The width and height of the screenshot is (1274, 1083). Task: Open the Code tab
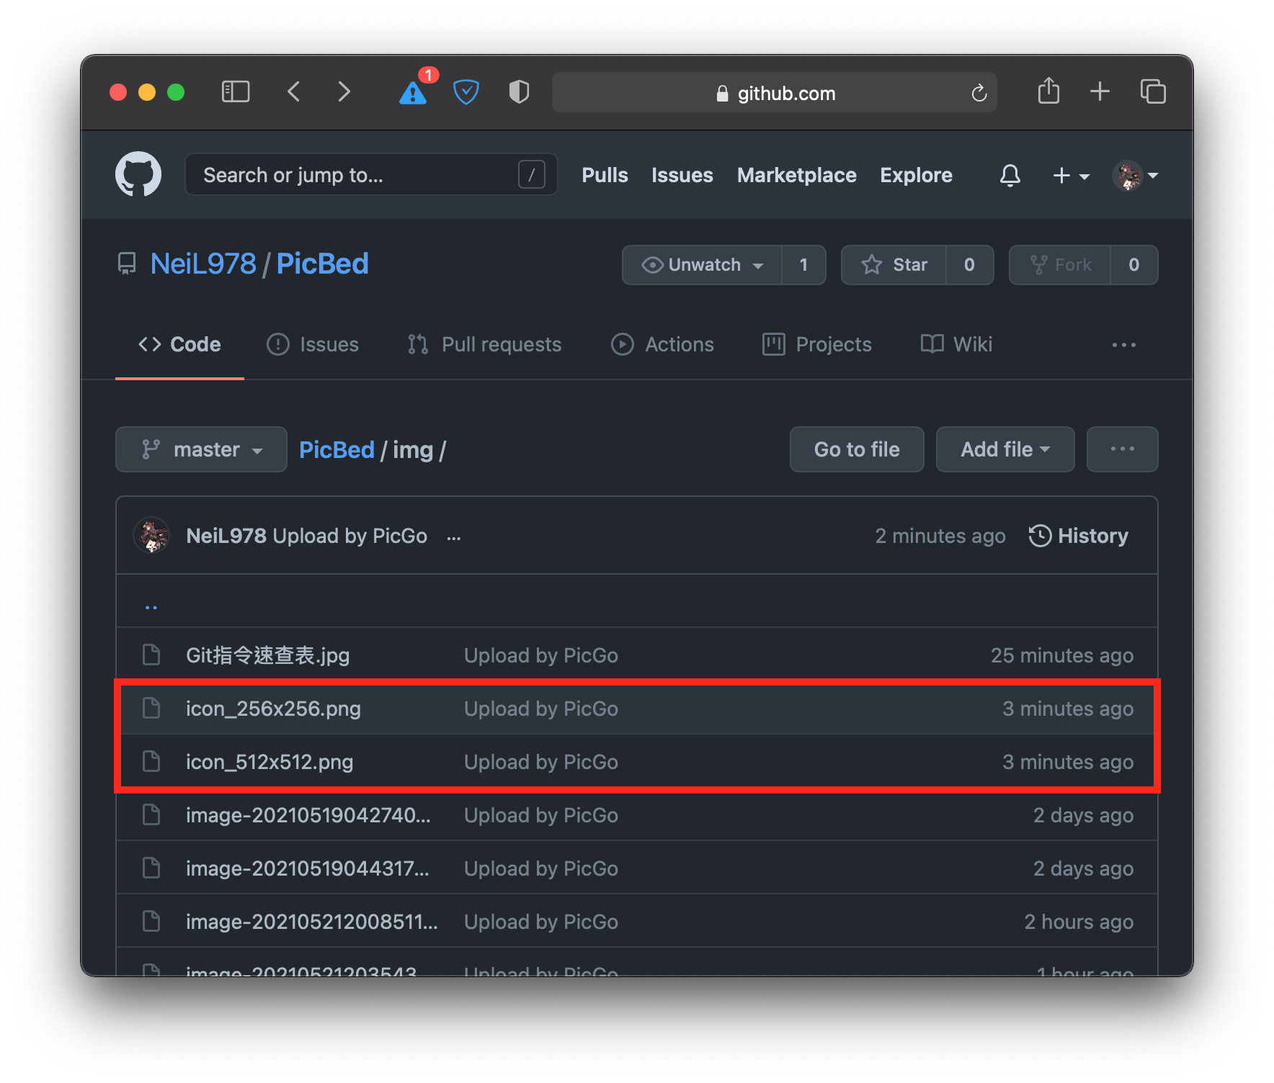click(179, 344)
